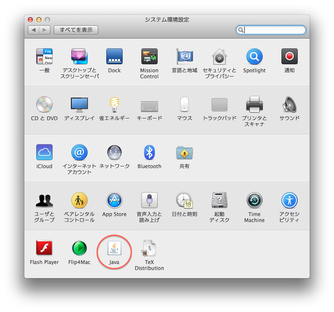This screenshot has height=312, width=334.
Task: Open 日付と時刻 clock icon
Action: pos(185,200)
